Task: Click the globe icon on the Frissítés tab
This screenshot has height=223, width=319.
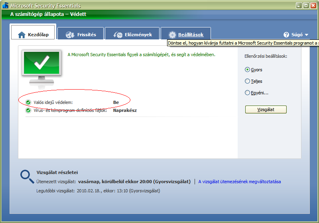Action: pyautogui.click(x=70, y=35)
